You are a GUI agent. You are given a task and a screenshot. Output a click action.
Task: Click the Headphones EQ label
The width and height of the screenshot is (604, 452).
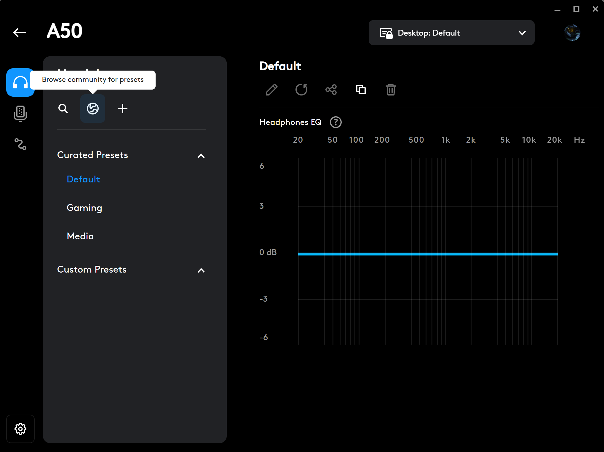(x=290, y=122)
